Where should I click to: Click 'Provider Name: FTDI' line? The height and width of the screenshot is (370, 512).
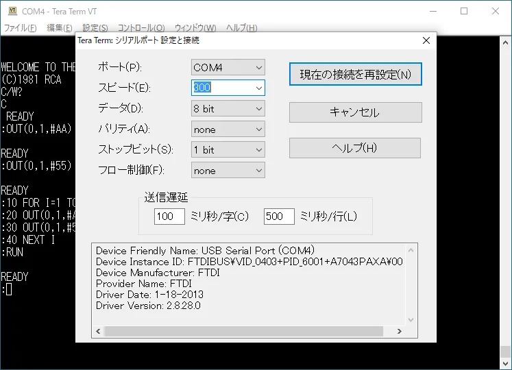coord(144,284)
